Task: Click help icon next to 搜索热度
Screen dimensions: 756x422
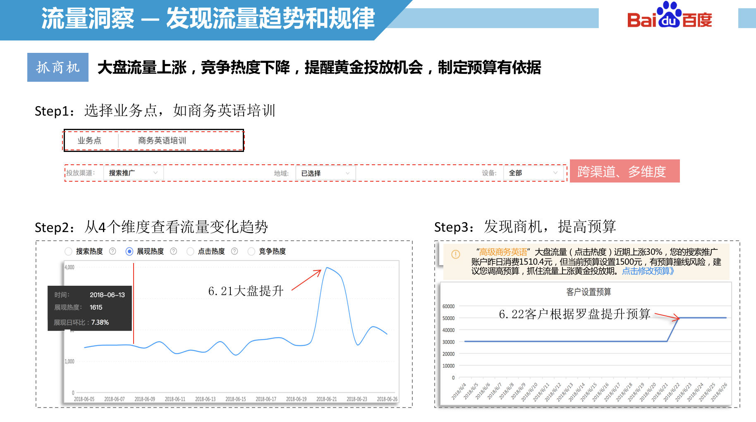Action: click(112, 251)
